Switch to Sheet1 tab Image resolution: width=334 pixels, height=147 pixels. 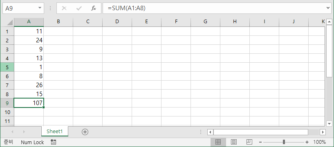55,131
